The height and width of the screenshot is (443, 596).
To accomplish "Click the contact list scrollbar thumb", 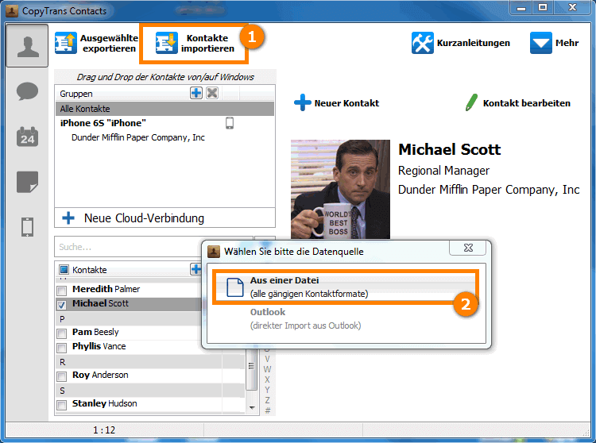I will point(251,368).
